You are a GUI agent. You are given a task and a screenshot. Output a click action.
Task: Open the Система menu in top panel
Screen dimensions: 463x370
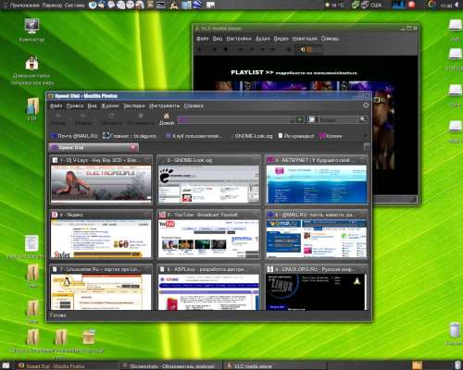(x=74, y=6)
